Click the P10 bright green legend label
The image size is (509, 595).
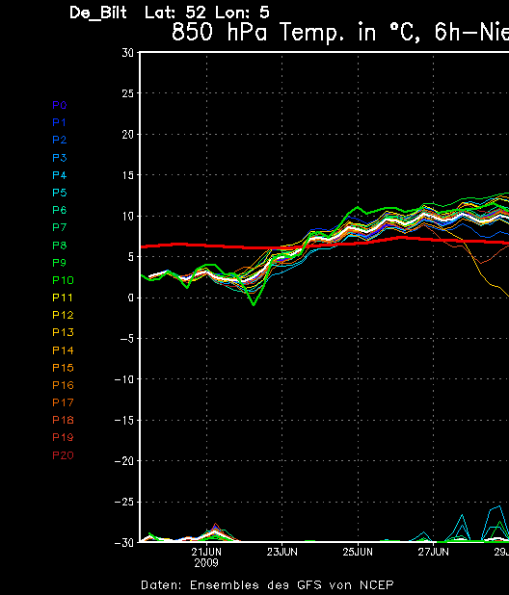click(x=63, y=280)
